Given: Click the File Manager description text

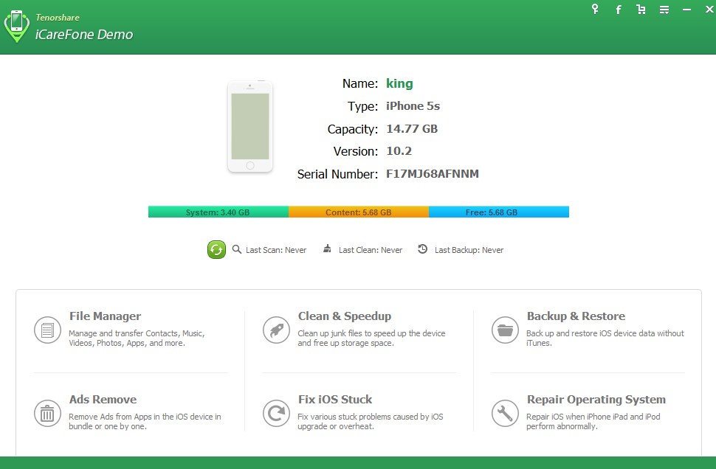Looking at the screenshot, I should (x=137, y=338).
